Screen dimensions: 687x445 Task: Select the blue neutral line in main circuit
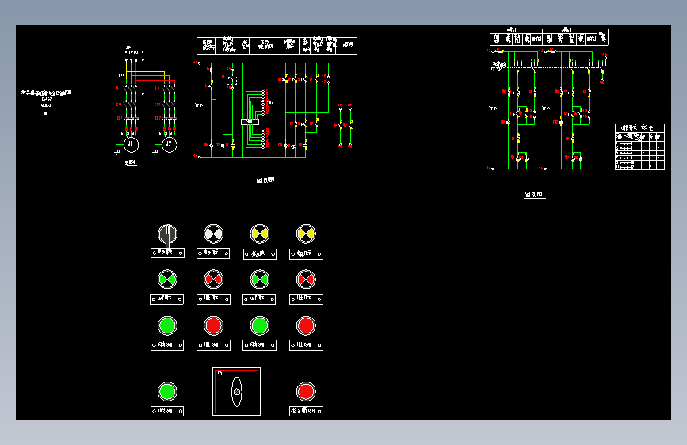[x=143, y=75]
